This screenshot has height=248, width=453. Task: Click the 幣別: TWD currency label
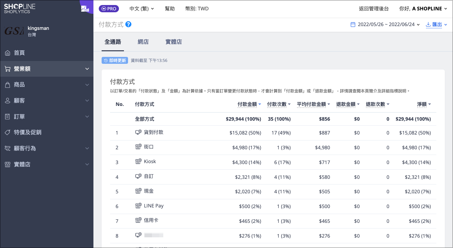[197, 9]
